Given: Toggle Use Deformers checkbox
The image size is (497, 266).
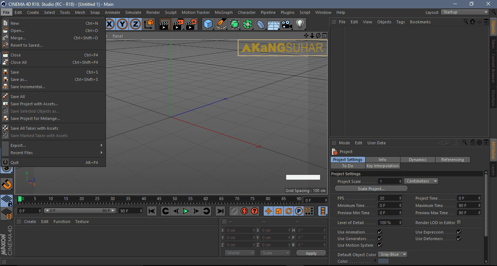Looking at the screenshot, I should [x=459, y=239].
